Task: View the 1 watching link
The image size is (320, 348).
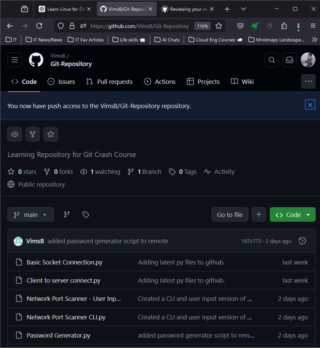Action: (x=100, y=172)
